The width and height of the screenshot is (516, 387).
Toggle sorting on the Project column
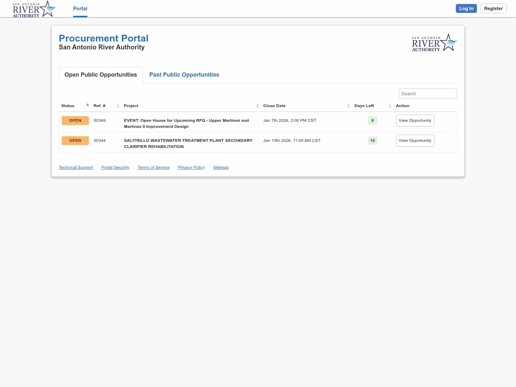point(257,106)
